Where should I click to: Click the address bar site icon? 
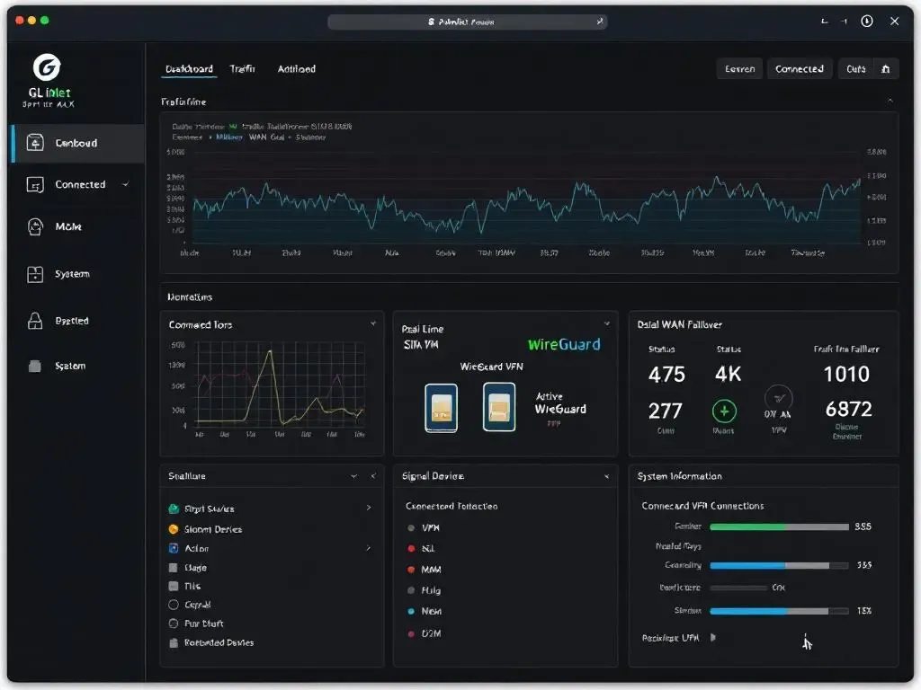tap(432, 22)
